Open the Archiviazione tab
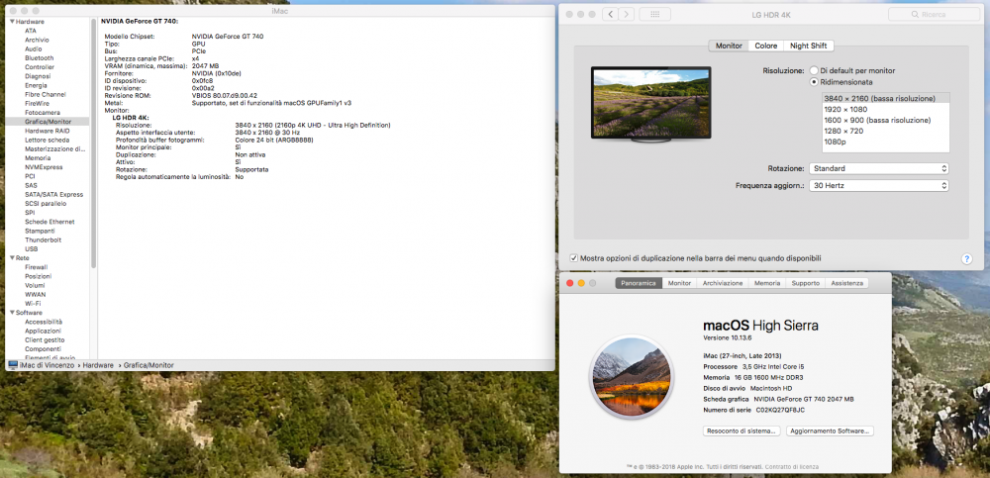The height and width of the screenshot is (478, 990). (x=723, y=283)
